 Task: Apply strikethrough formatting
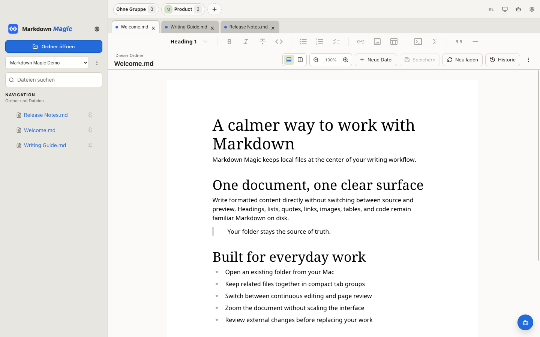click(x=262, y=42)
